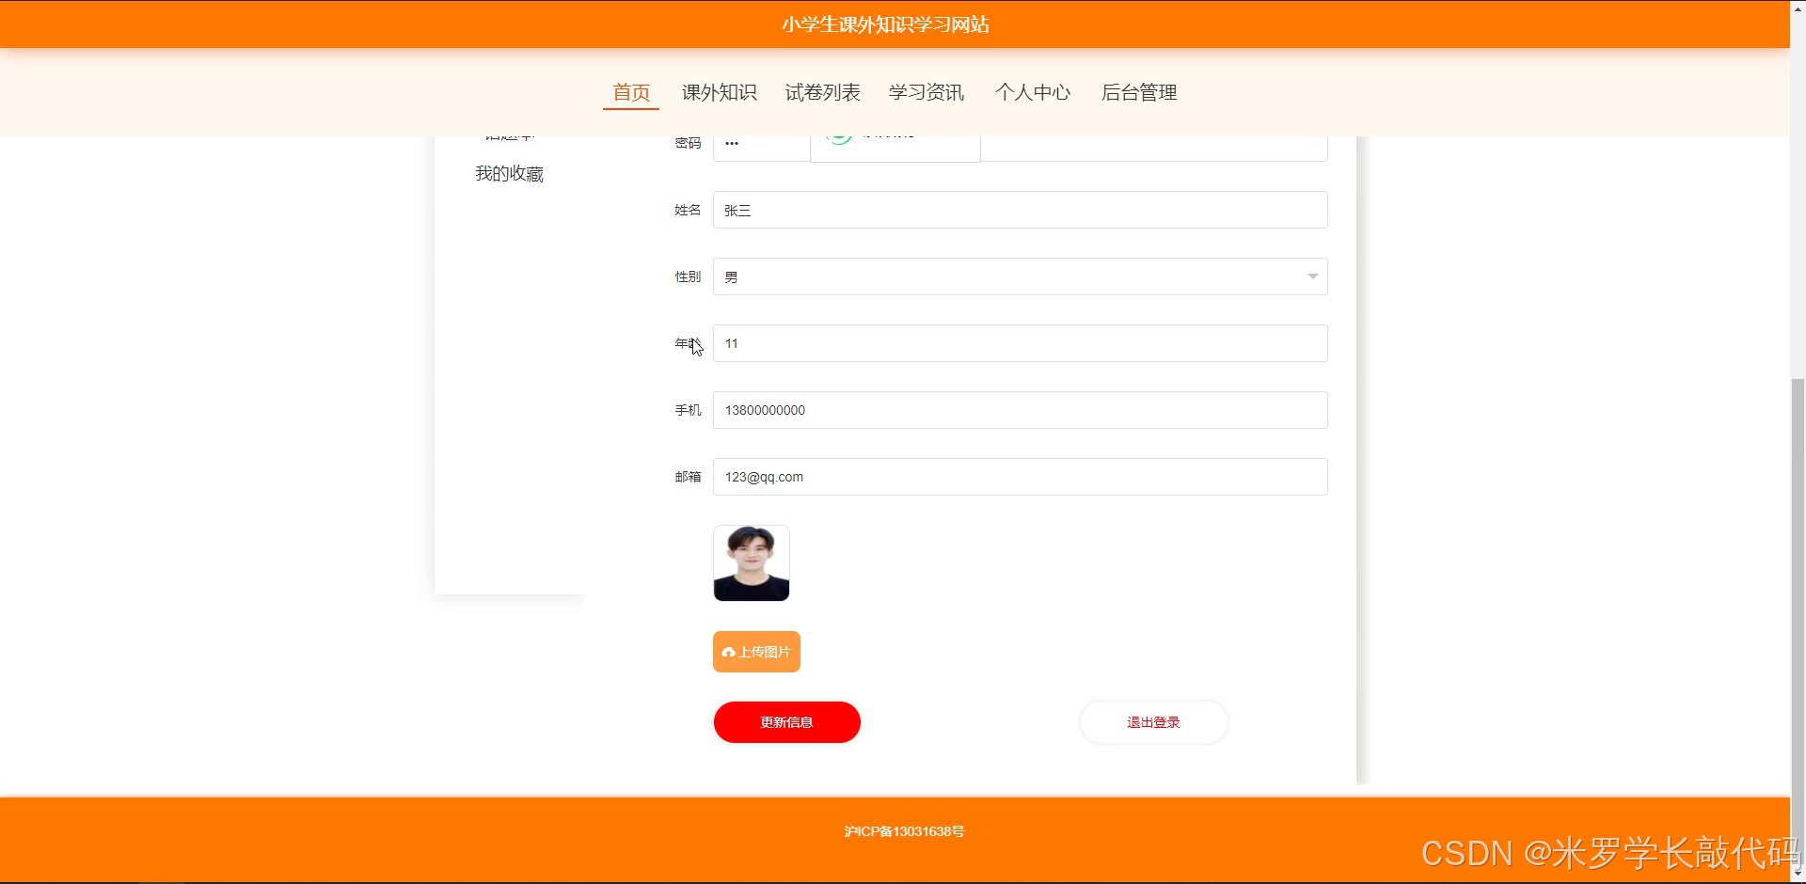Screen dimensions: 1806x884
Task: Switch to the 课外知识 tab
Action: click(719, 92)
